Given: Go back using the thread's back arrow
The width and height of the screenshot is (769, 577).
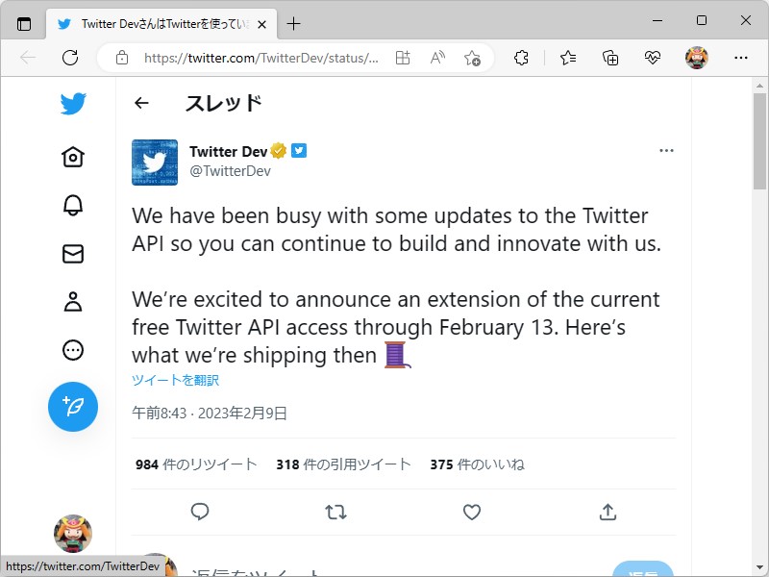Looking at the screenshot, I should [x=141, y=103].
